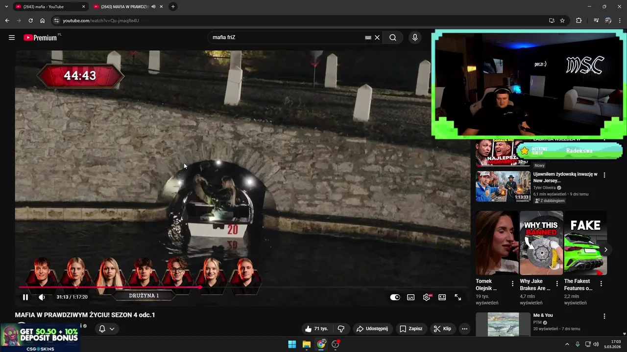Screen dimensions: 627x352
Task: Open a new browser tab
Action: [x=173, y=7]
